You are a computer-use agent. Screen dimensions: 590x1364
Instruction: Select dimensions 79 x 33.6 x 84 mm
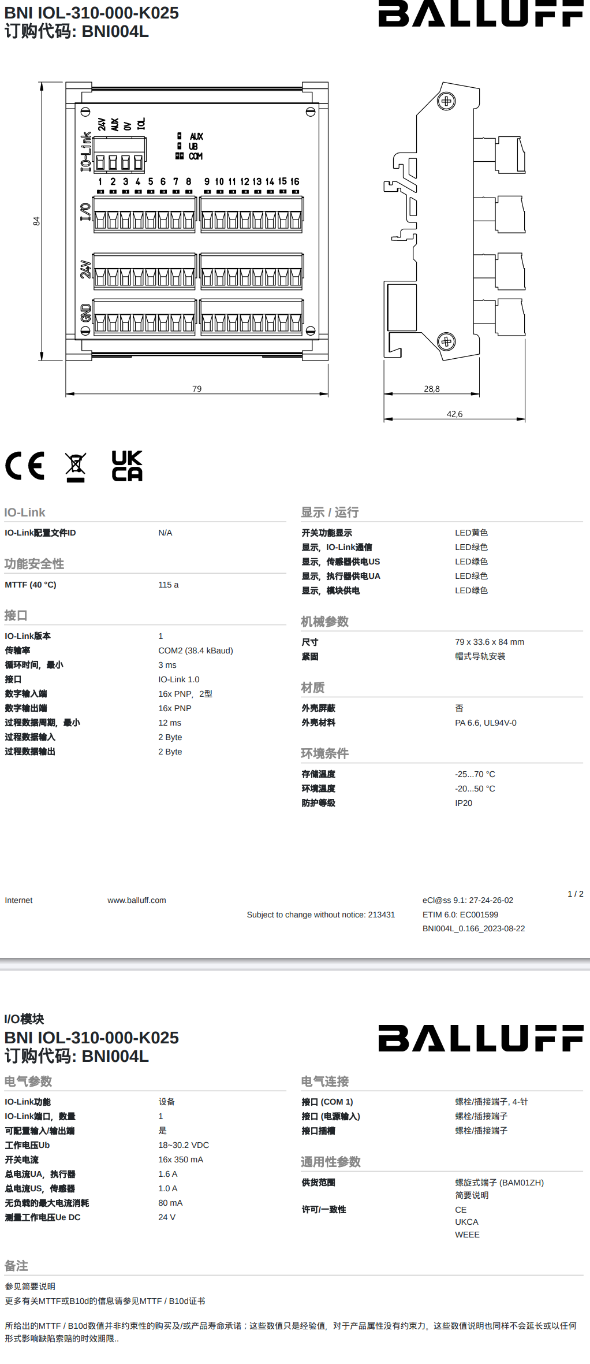click(490, 642)
